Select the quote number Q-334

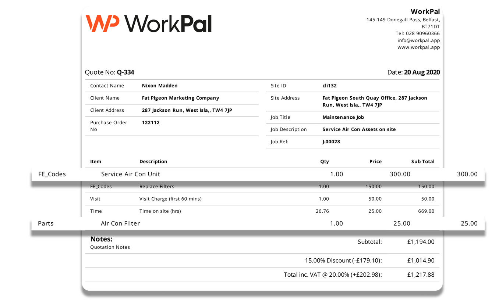pyautogui.click(x=125, y=72)
